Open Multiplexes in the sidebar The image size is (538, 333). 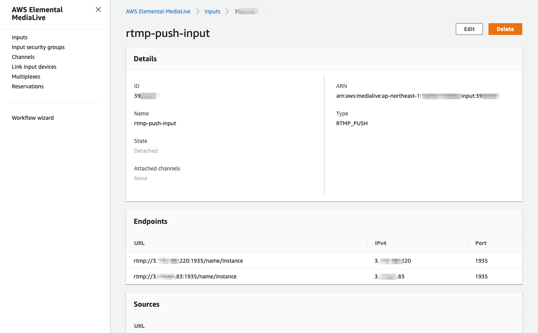tap(26, 77)
